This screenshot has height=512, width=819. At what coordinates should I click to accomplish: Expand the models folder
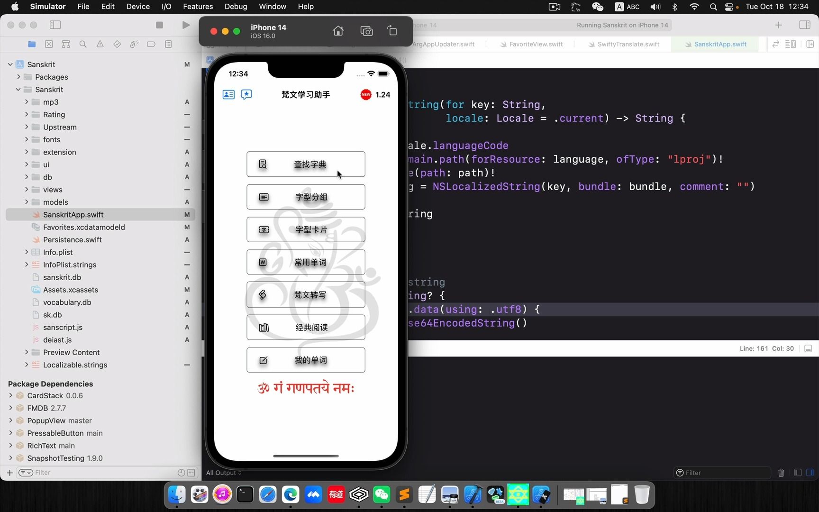pos(27,202)
